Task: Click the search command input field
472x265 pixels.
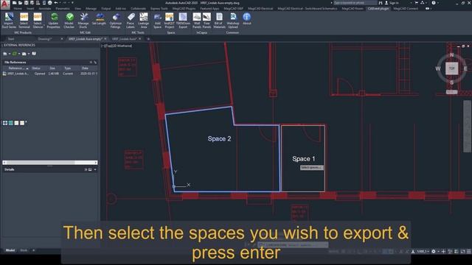Action: pos(355,3)
